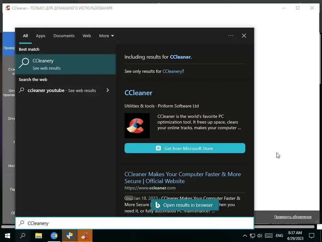
Task: Open the Drive… item in CCleaner sidebar
Action: pyautogui.click(x=11, y=118)
